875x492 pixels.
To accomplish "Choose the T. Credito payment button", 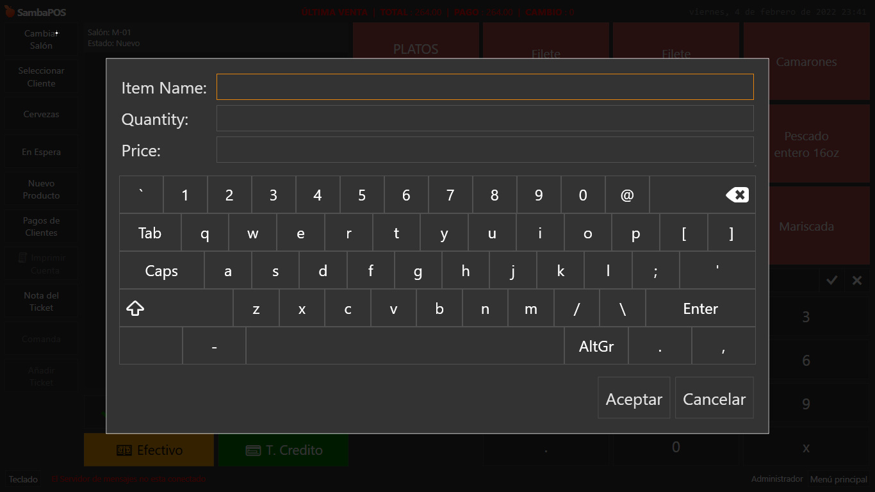I will coord(283,450).
